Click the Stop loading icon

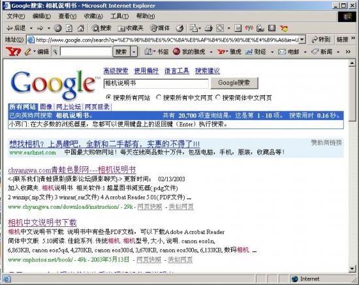click(x=57, y=28)
